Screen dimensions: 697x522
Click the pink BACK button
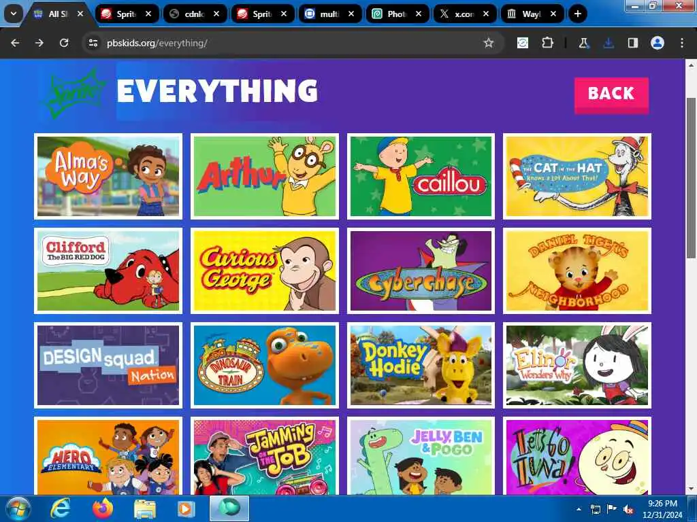611,95
